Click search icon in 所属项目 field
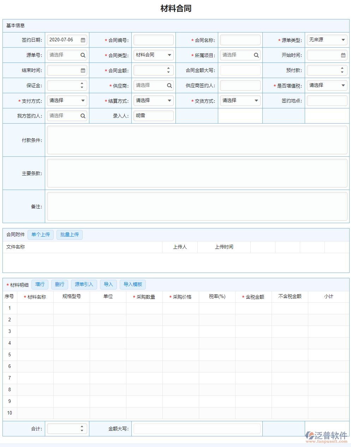Screen dimensions: 351x447 coord(256,55)
